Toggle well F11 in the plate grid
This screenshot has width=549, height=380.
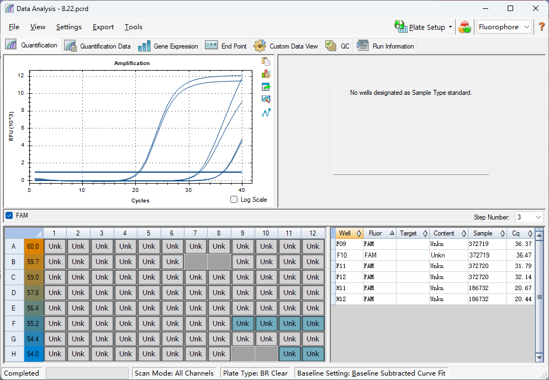click(x=289, y=323)
